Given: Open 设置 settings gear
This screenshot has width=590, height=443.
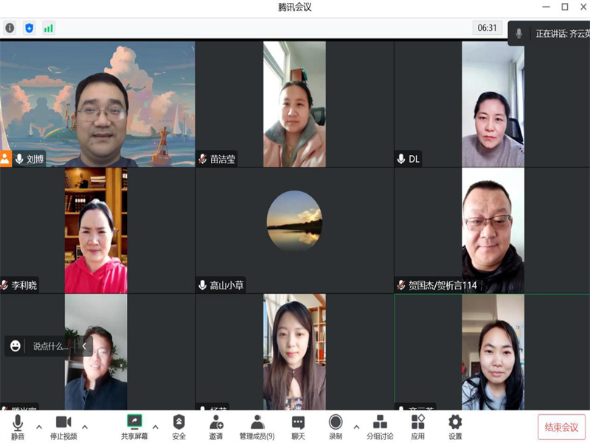Looking at the screenshot, I should pyautogui.click(x=455, y=426).
